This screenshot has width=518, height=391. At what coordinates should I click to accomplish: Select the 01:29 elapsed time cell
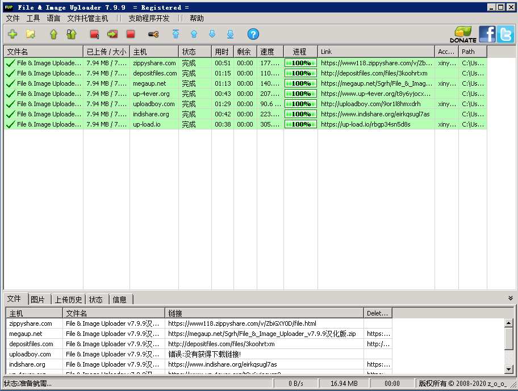click(x=223, y=104)
